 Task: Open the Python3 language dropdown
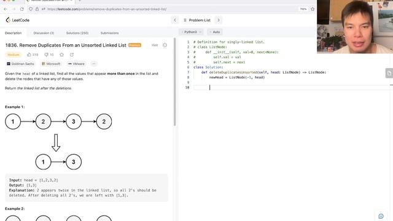(191, 32)
